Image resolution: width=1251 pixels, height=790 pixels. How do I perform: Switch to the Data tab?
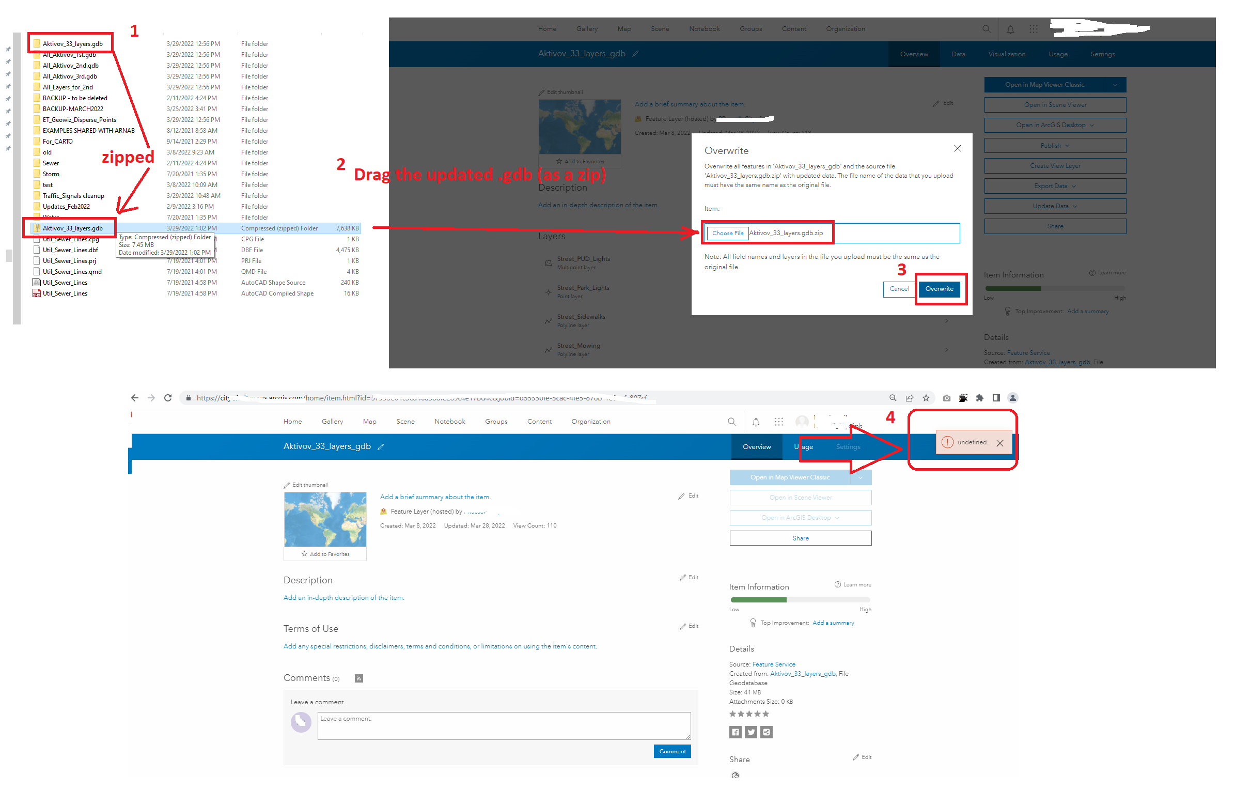pyautogui.click(x=958, y=54)
